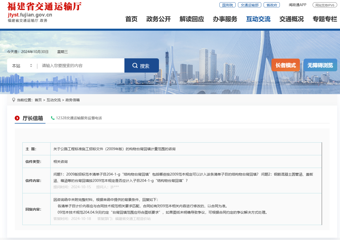The width and height of the screenshot is (340, 240).
Task: Click the red arrow icon before 厅长信箱
Action: tap(17, 118)
